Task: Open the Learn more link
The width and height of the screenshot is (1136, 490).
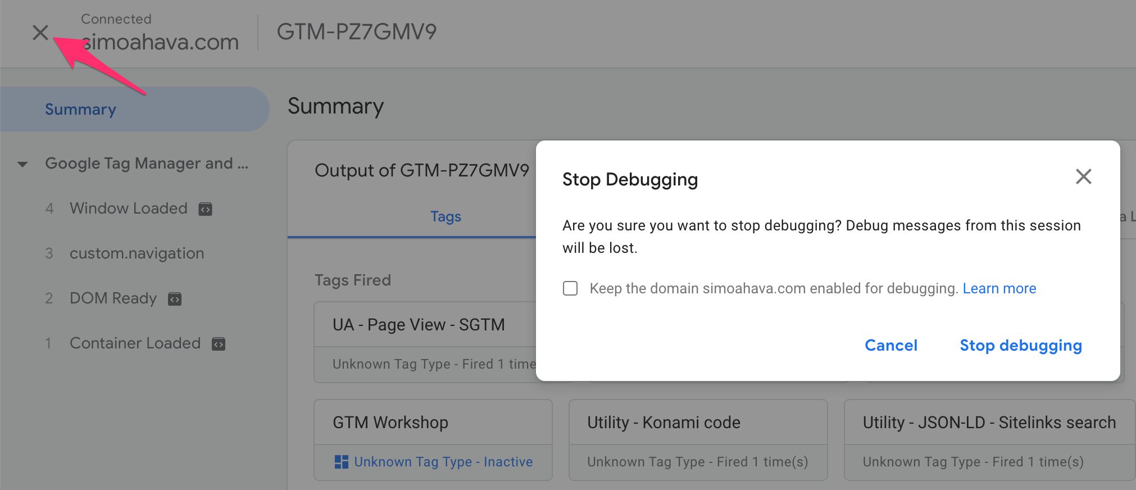Action: point(999,288)
